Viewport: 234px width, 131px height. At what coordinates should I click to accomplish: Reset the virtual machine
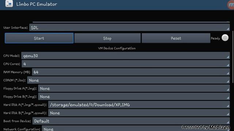pos(176,38)
